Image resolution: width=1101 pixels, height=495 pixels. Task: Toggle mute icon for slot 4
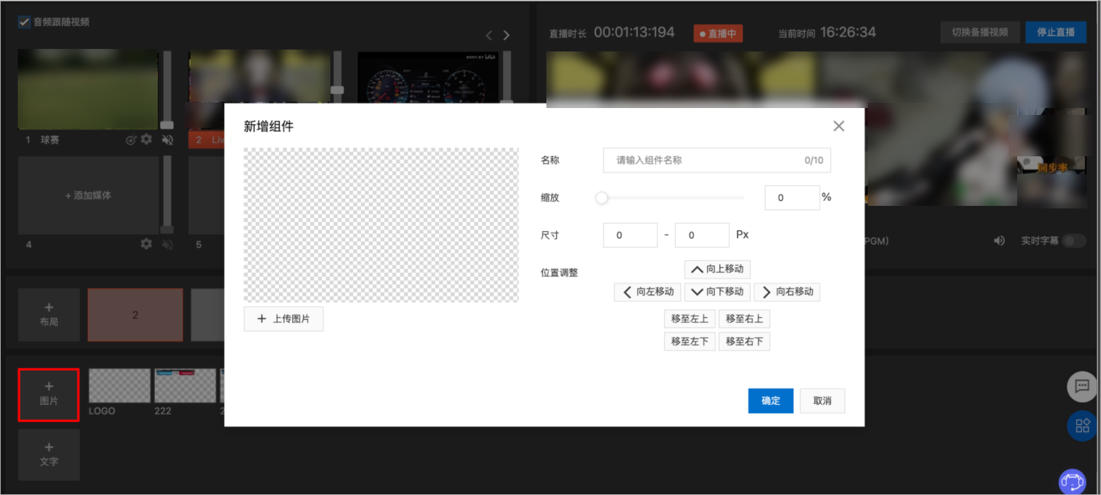pyautogui.click(x=168, y=245)
